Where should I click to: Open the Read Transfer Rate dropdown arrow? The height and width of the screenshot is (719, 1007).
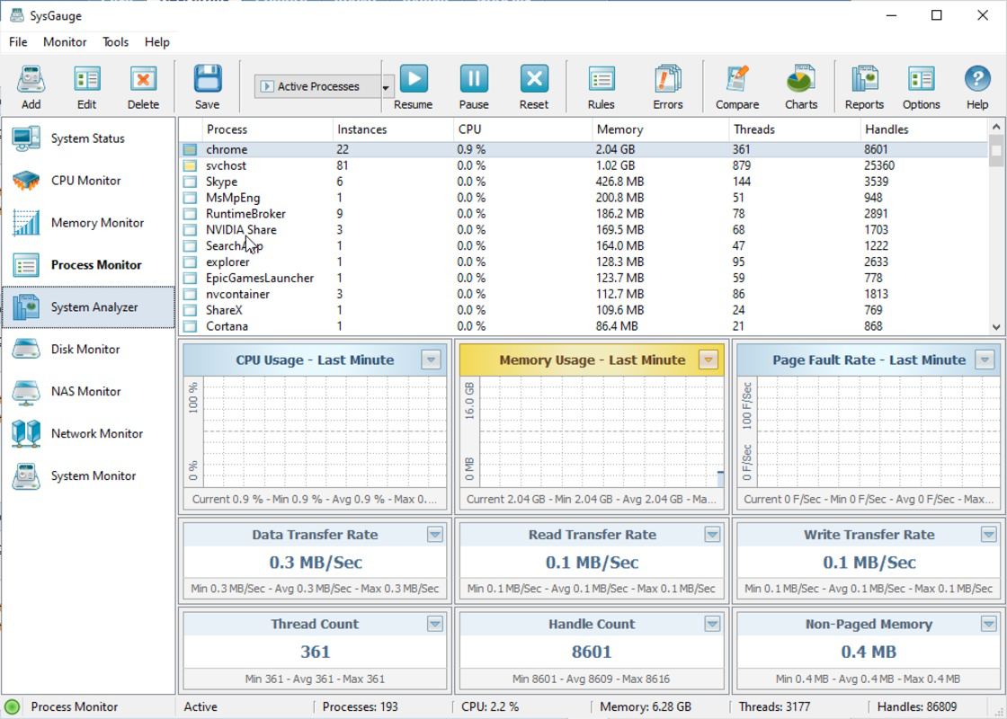coord(712,535)
